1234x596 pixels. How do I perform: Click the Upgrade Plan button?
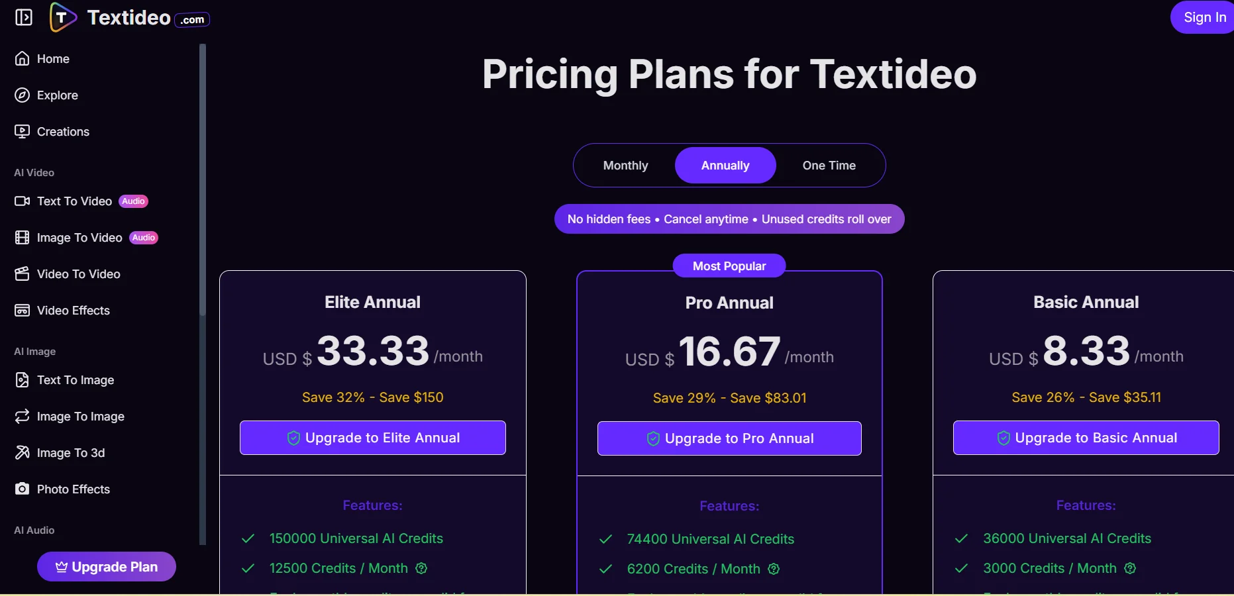tap(107, 567)
